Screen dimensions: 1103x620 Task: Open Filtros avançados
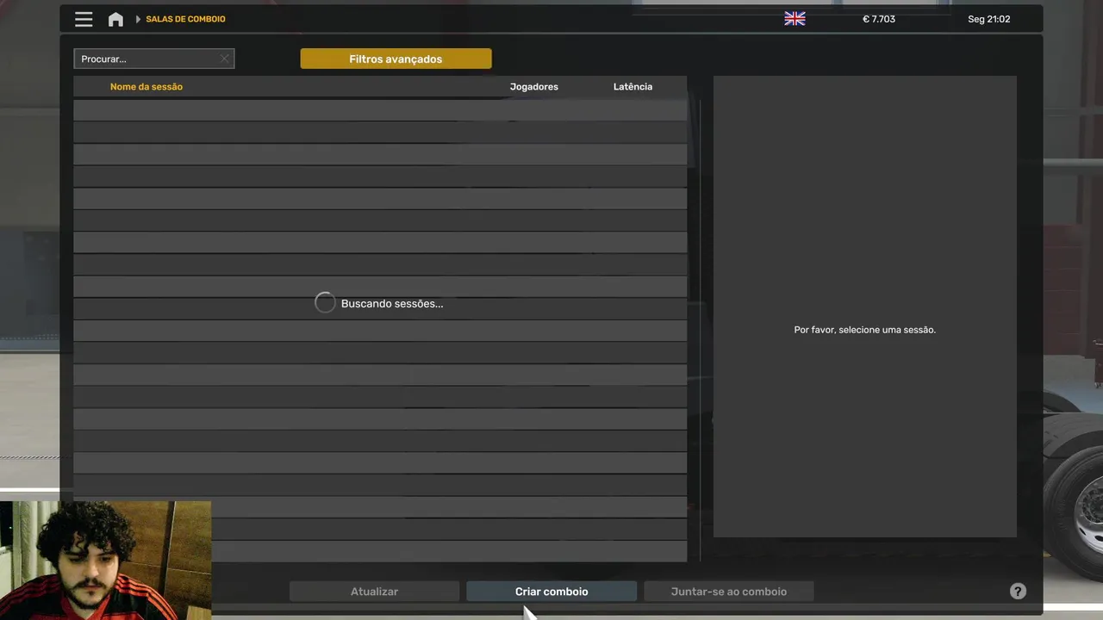coord(396,59)
